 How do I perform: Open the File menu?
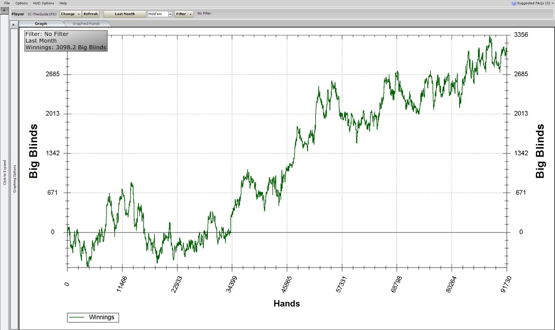point(7,3)
